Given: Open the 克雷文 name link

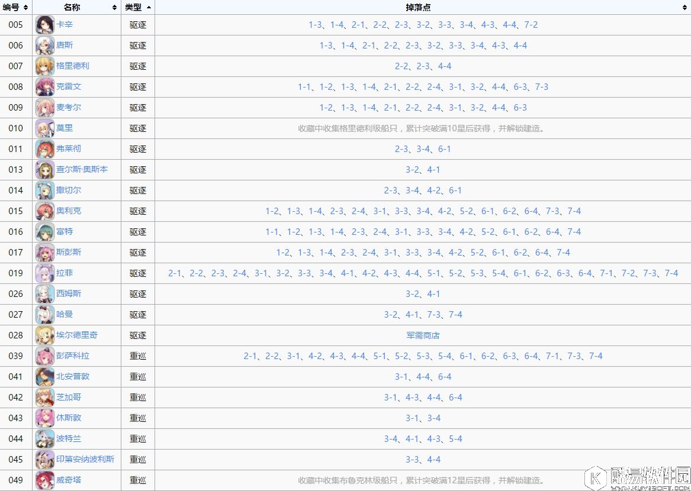Looking at the screenshot, I should pyautogui.click(x=69, y=87).
